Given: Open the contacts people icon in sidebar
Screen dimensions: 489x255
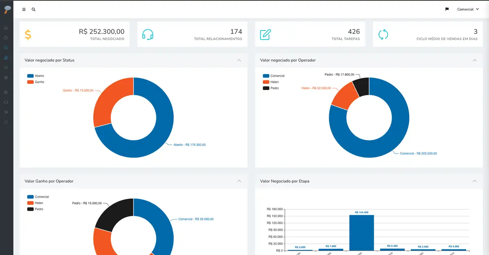Looking at the screenshot, I should click(6, 58).
